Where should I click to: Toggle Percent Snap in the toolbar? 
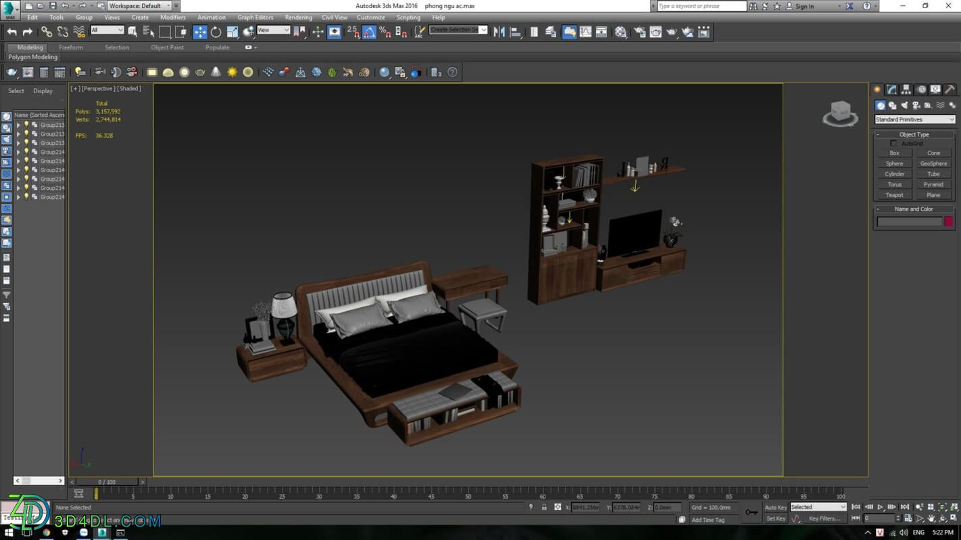tap(385, 32)
